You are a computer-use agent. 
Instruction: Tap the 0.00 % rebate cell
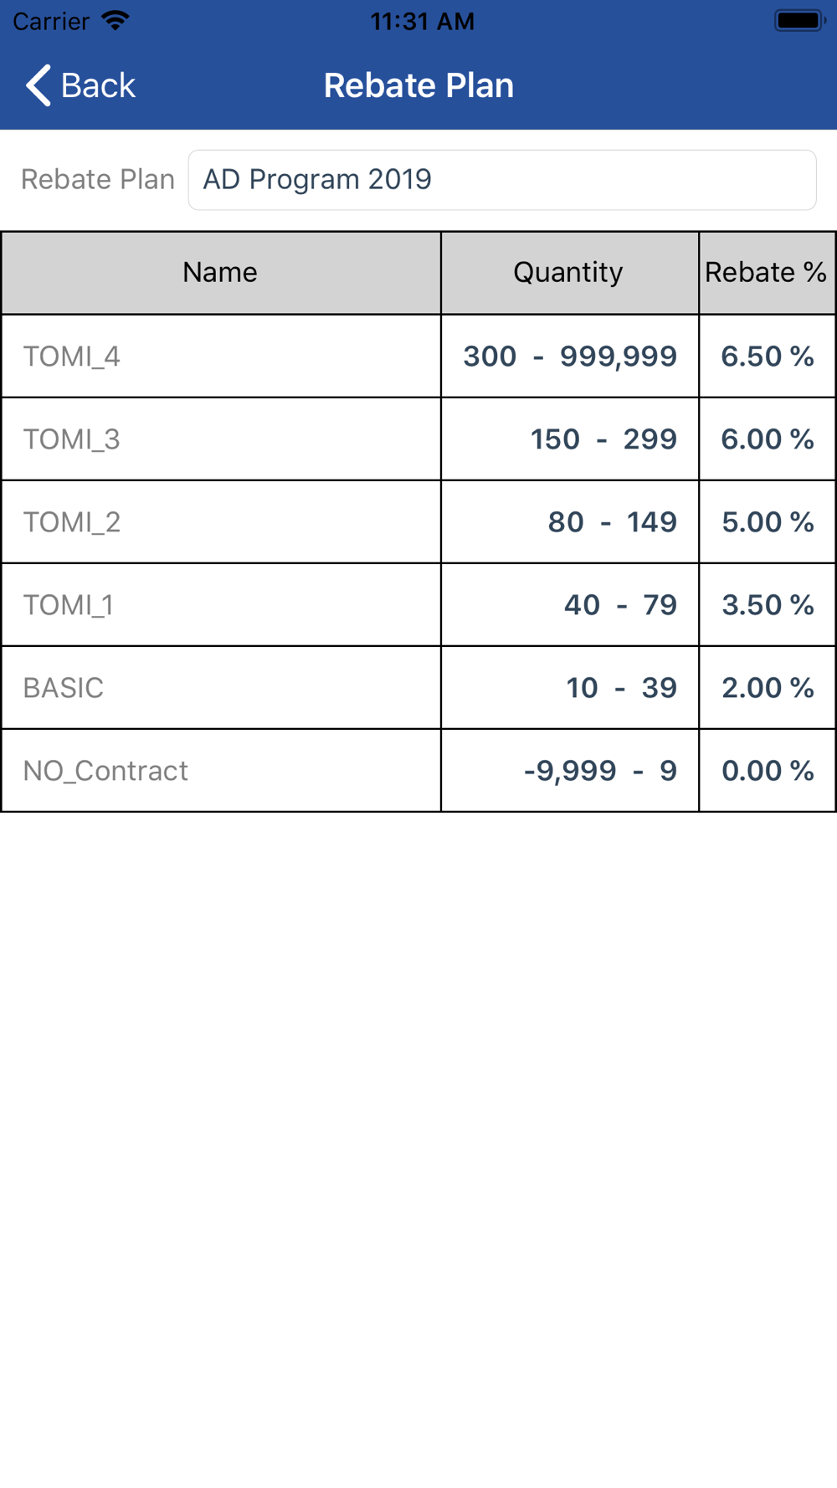pyautogui.click(x=767, y=770)
